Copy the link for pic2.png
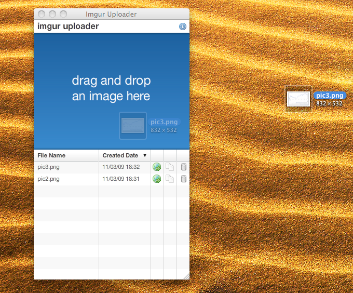The width and height of the screenshot is (353, 293). 170,179
